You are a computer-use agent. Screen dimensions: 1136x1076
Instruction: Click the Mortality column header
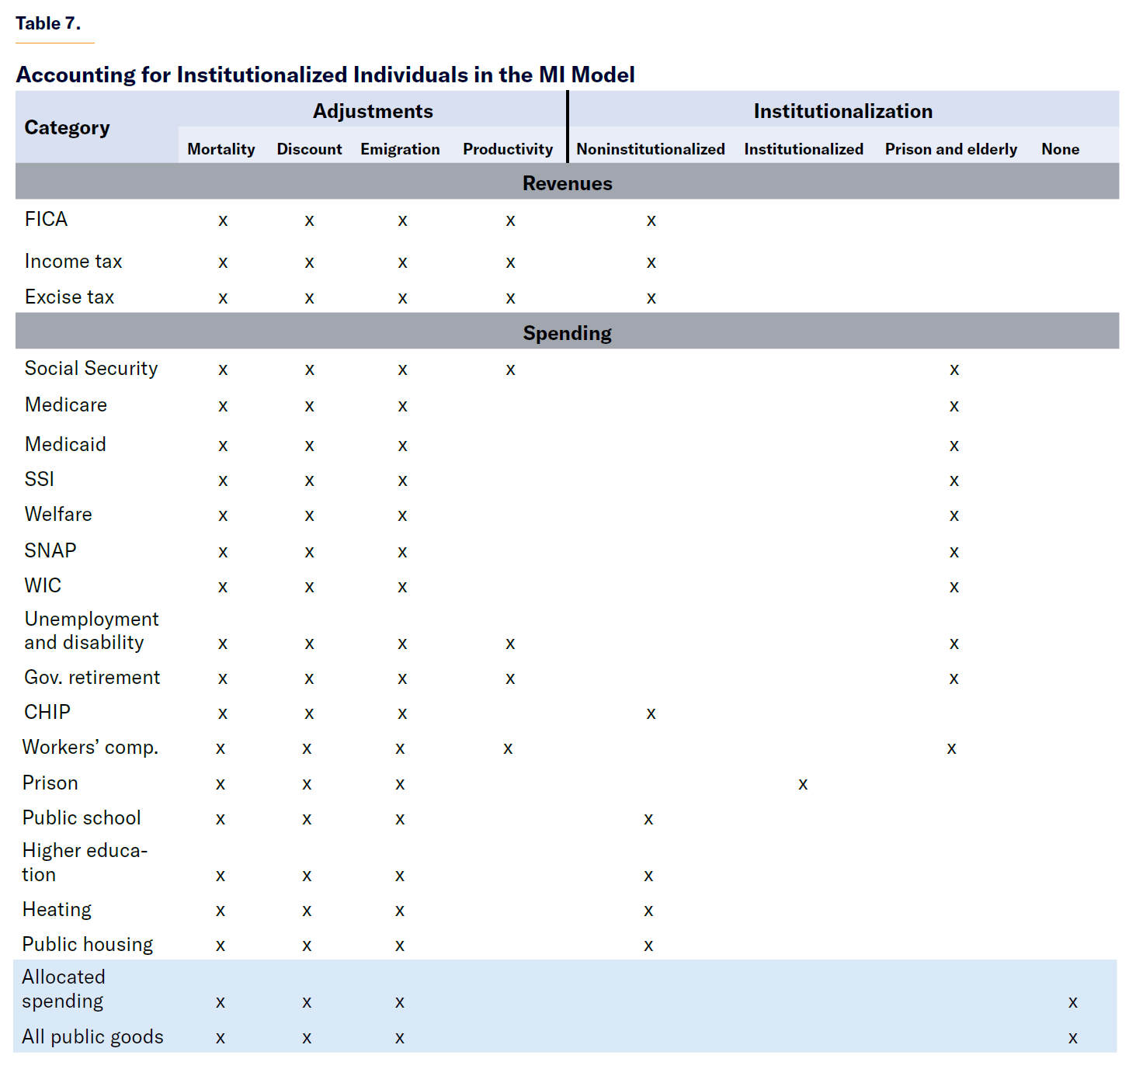221,149
